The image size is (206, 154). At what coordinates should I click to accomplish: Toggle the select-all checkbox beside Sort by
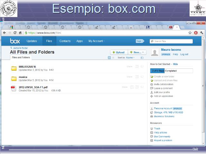[142, 58]
